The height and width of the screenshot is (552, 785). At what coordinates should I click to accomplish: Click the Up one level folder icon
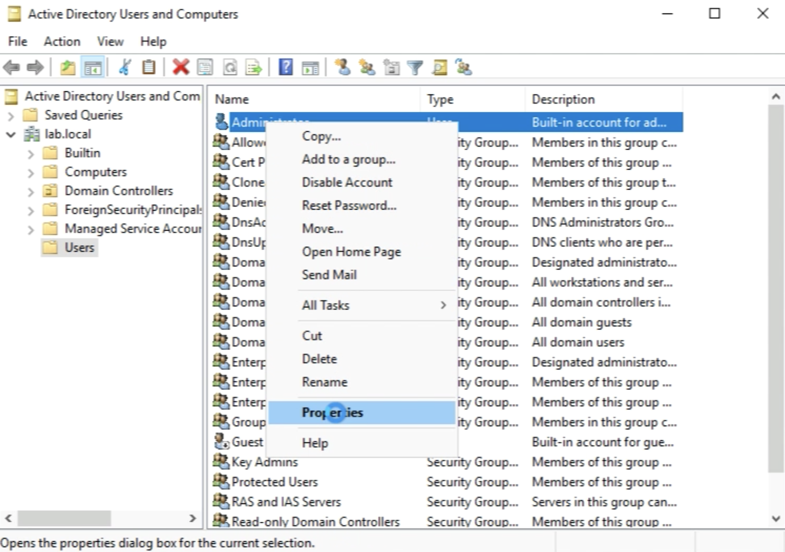(x=67, y=68)
